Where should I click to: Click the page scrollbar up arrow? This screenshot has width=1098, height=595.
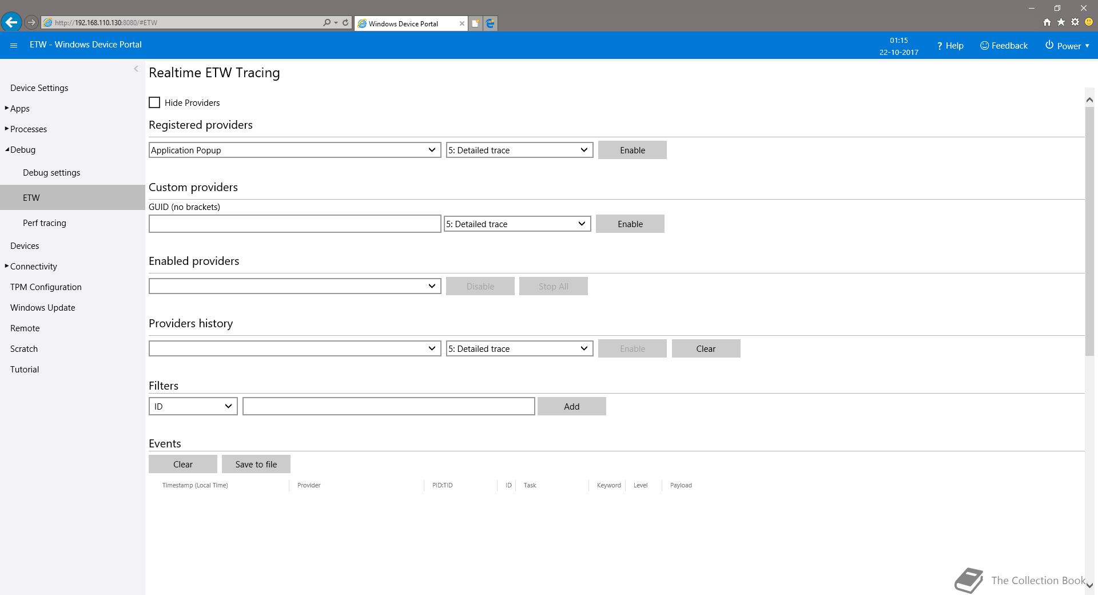1089,100
